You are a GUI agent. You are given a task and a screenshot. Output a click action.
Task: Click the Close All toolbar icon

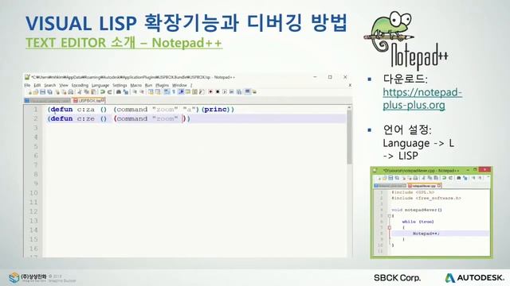(64, 92)
